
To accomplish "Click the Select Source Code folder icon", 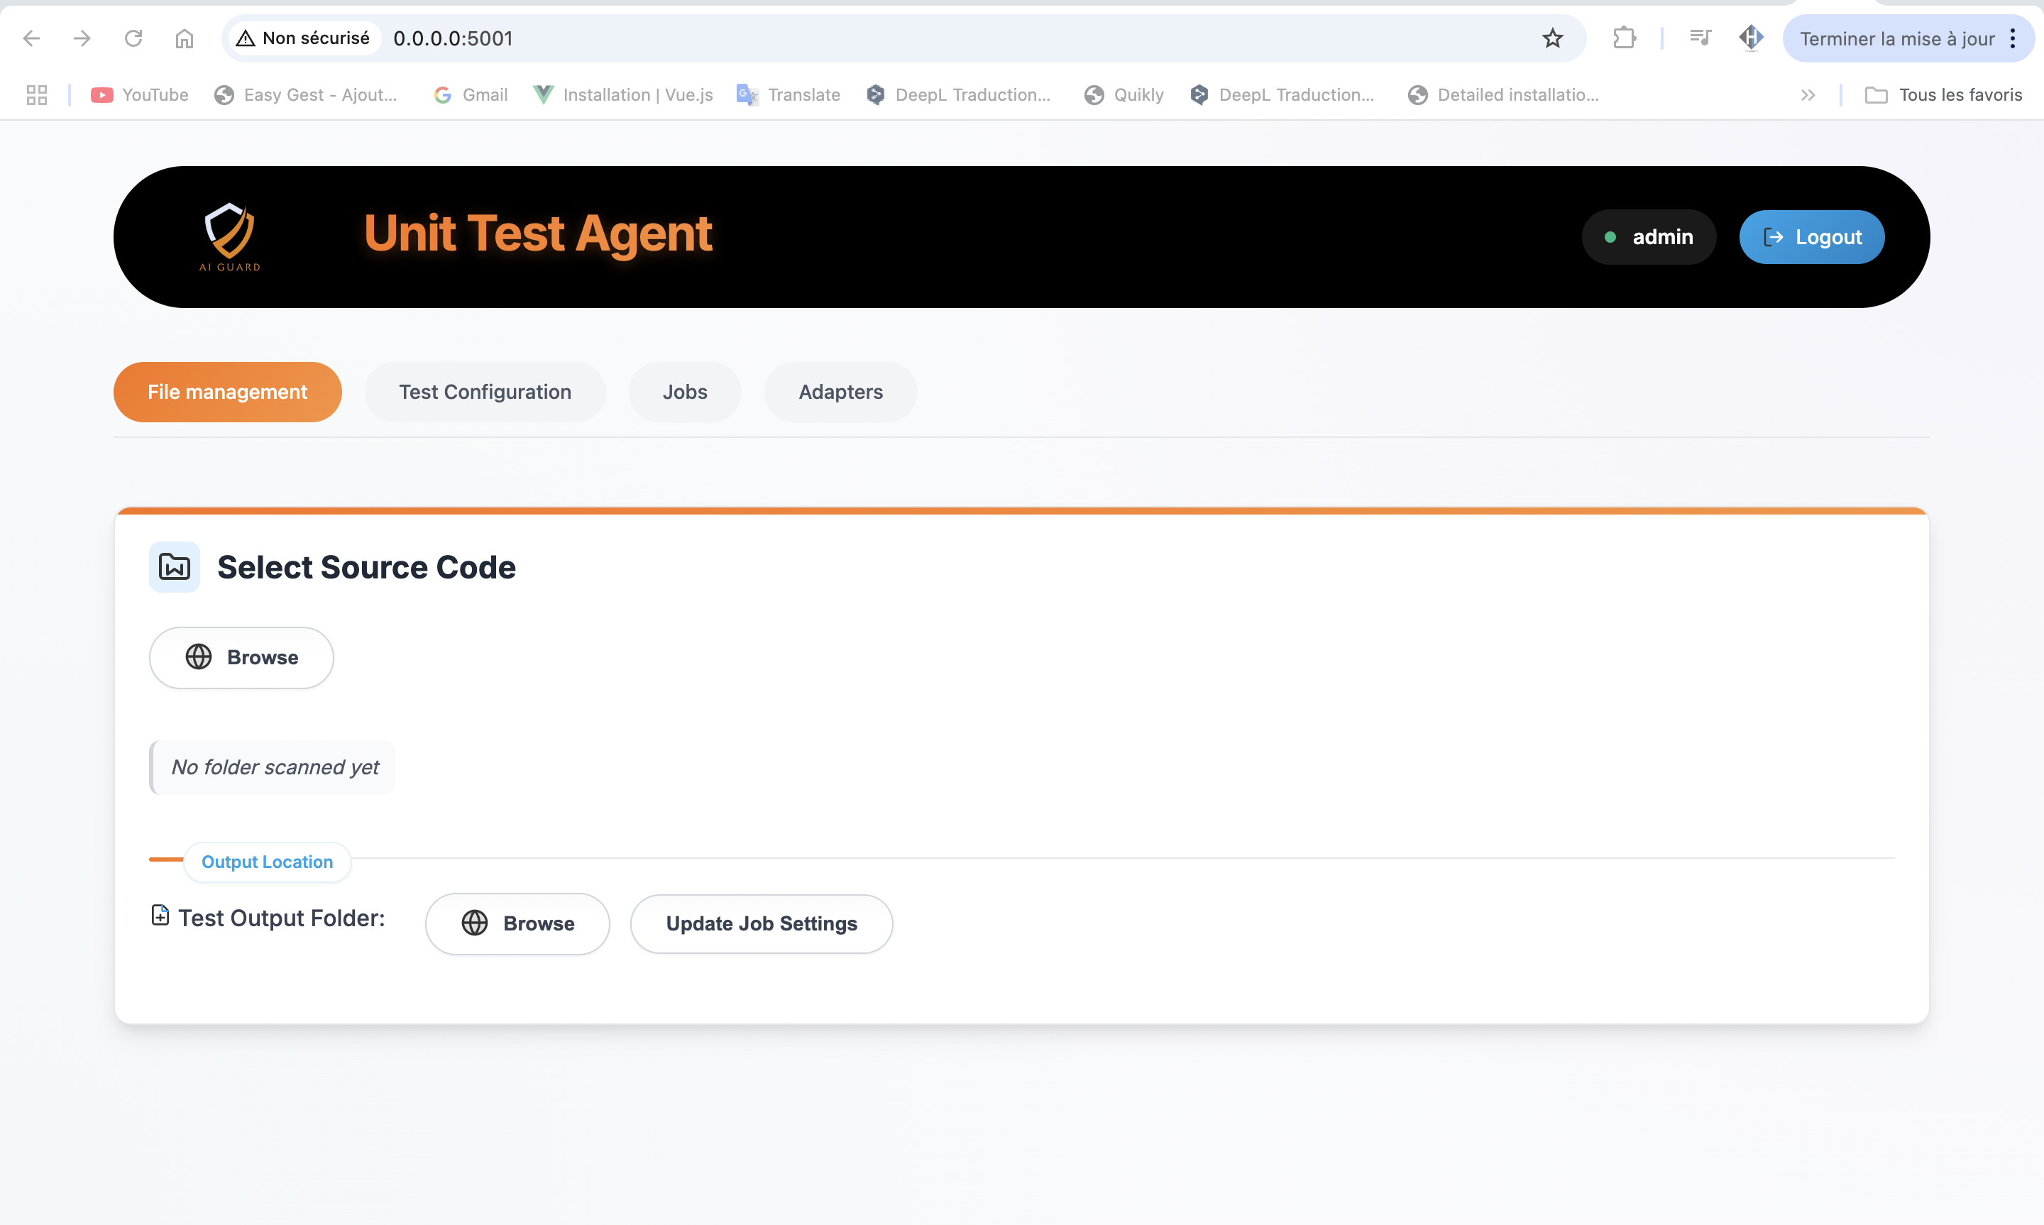I will pos(174,567).
